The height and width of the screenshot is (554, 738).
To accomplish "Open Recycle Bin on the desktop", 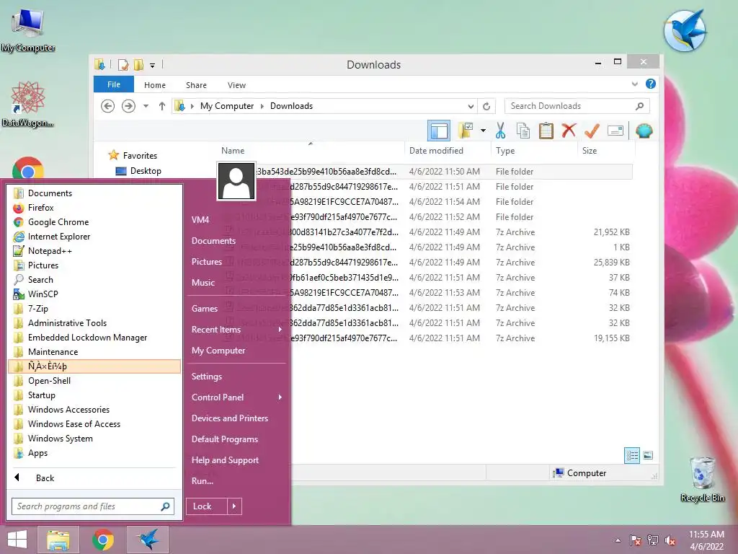I will 702,479.
